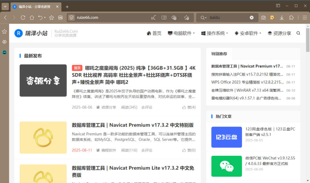Close the 瑞泽小站 tab
The height and width of the screenshot is (183, 310).
57,7
